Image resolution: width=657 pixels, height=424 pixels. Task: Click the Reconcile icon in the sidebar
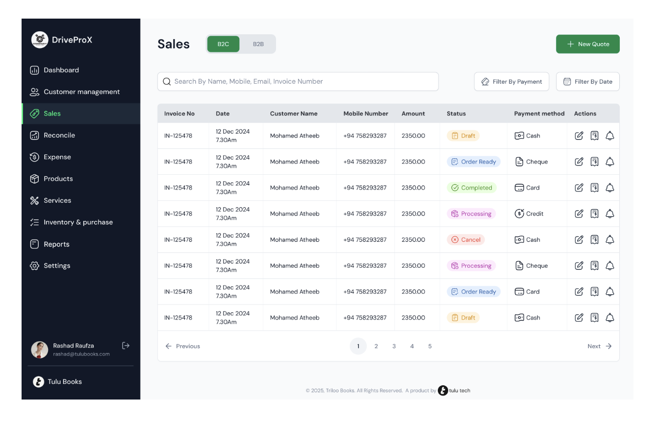[x=35, y=135]
